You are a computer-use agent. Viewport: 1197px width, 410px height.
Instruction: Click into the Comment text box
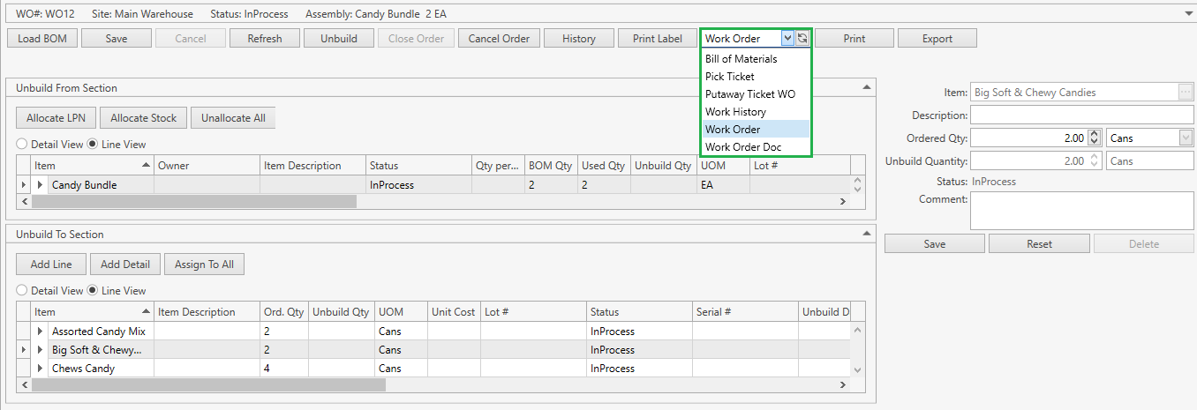[x=1081, y=211]
